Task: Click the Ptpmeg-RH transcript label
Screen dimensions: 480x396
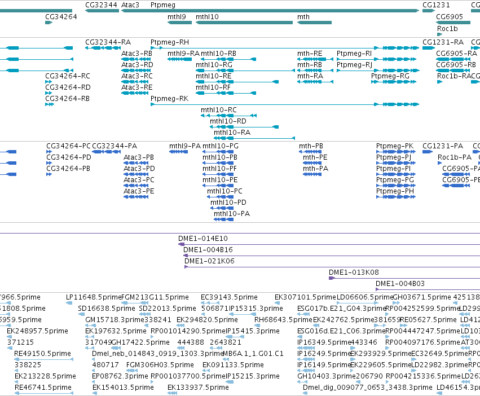Action: pyautogui.click(x=170, y=42)
